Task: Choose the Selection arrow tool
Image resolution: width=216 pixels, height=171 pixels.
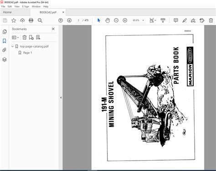Action: tap(99, 20)
